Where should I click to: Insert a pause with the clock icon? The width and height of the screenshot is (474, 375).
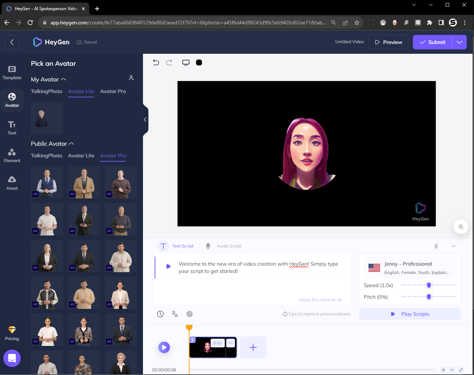[160, 314]
